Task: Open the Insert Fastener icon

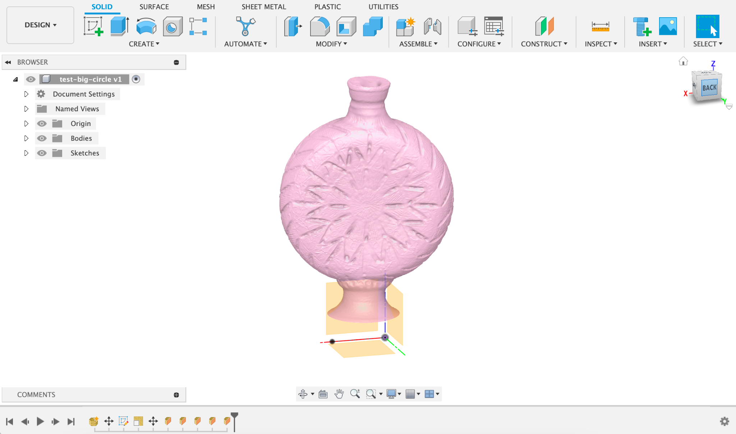Action: tap(642, 27)
